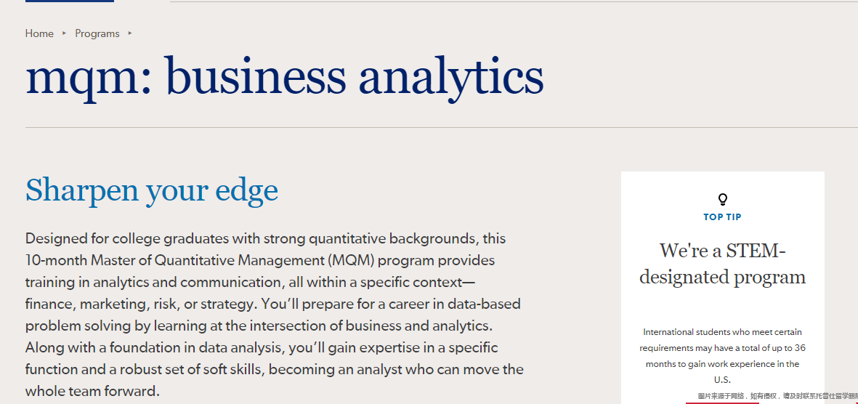The image size is (858, 404).
Task: Click the 'U.S.' text in tip card
Action: [722, 380]
